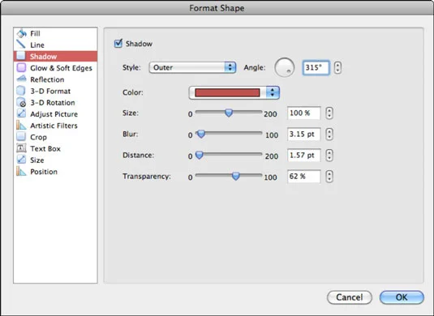The image size is (434, 316).
Task: Click the Transparency field showing 62 %
Action: pyautogui.click(x=304, y=177)
